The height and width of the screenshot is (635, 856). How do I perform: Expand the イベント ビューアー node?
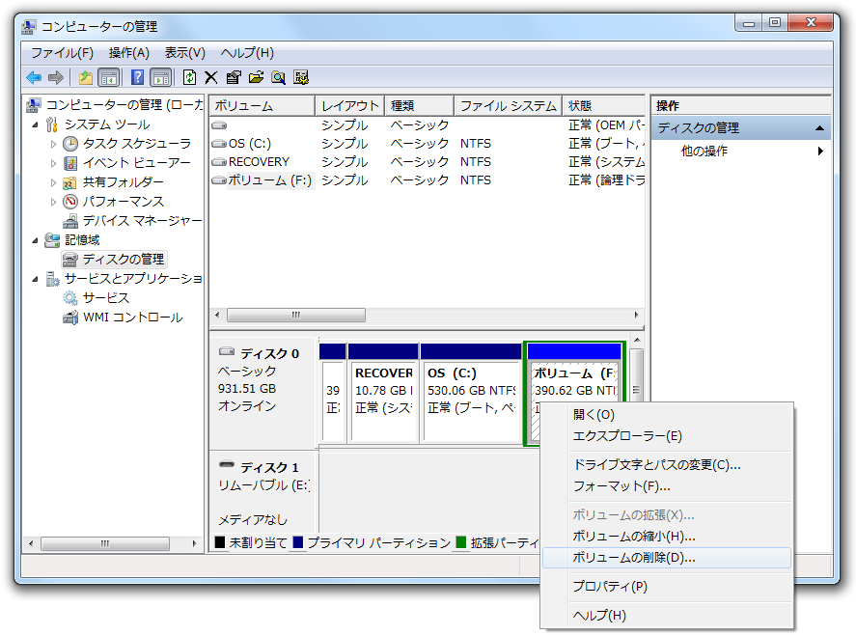(53, 163)
